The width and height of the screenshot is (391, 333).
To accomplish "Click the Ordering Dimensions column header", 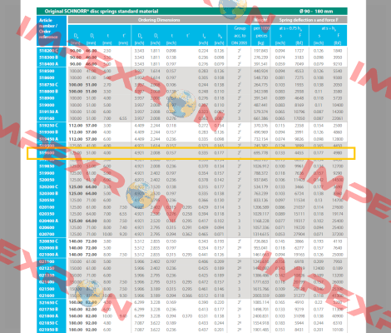I will (x=159, y=20).
